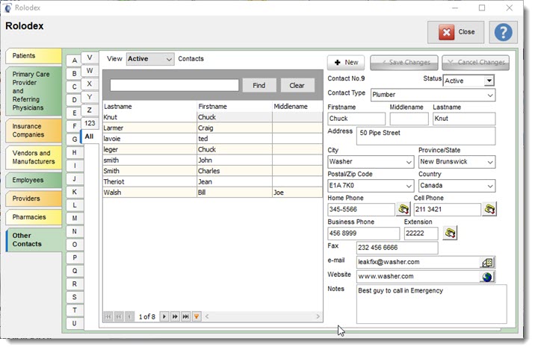Click the Find button
This screenshot has height=350, width=535.
[x=259, y=86]
